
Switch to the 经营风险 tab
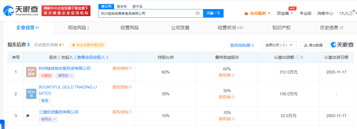tap(130, 28)
